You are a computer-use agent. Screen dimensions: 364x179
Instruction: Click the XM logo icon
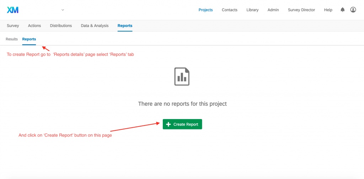coord(12,10)
